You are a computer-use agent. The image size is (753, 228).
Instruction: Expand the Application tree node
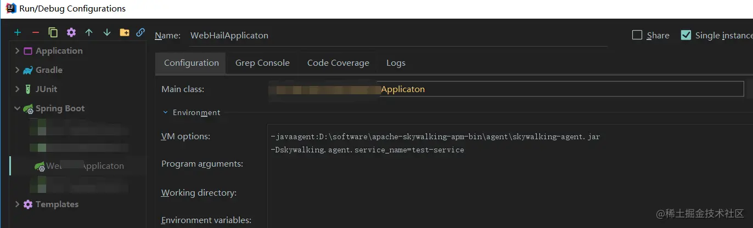click(x=18, y=51)
